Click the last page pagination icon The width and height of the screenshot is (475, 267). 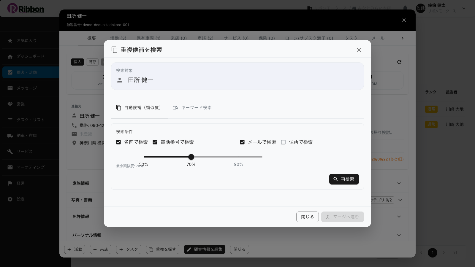[455, 253]
